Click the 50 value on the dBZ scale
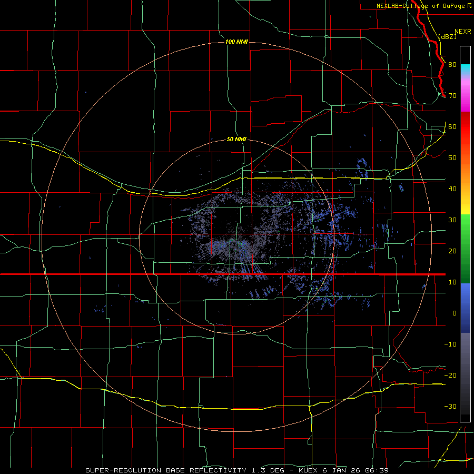The width and height of the screenshot is (474, 474). point(452,158)
